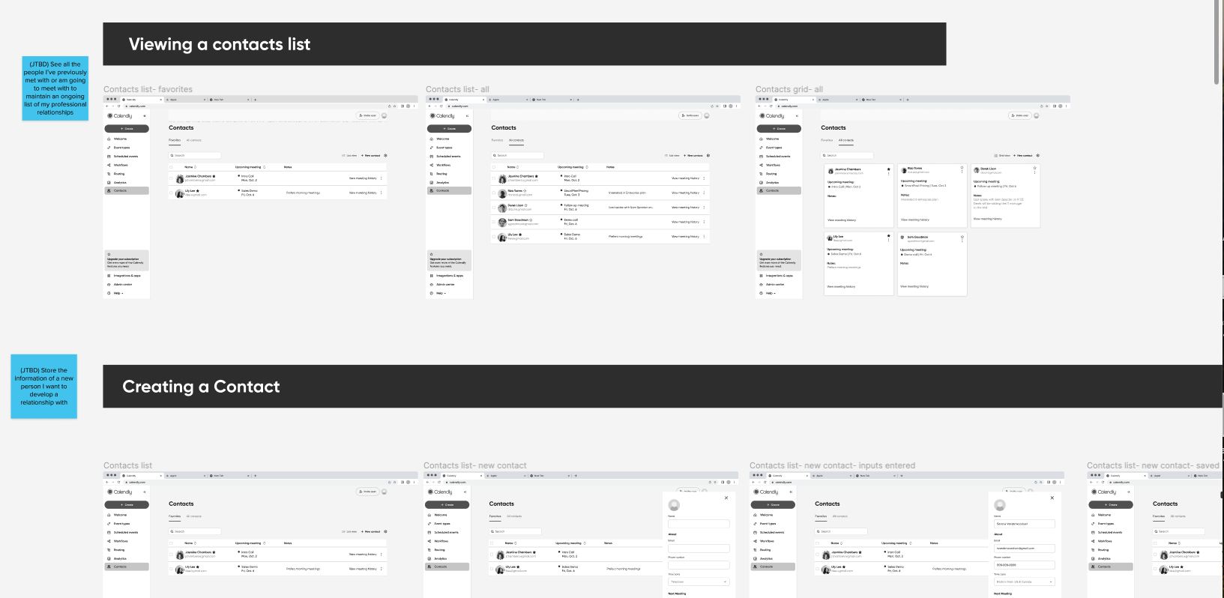Select All contacts tab in 'Contacts grid- all'
Image resolution: width=1224 pixels, height=598 pixels.
coord(846,140)
